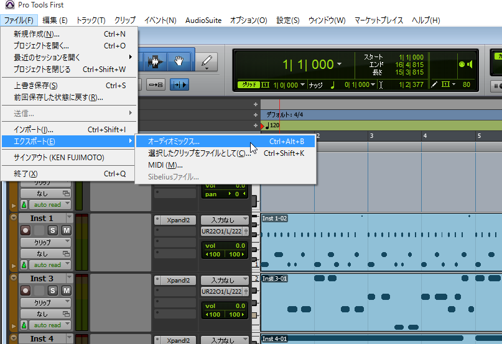Click the Inst 4 track name

pyautogui.click(x=42, y=338)
